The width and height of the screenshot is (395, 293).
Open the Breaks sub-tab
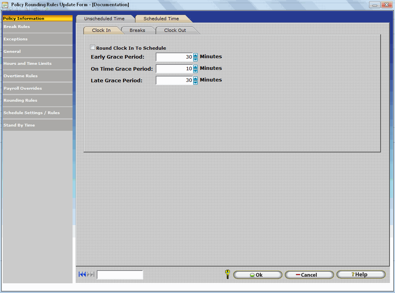pyautogui.click(x=137, y=30)
